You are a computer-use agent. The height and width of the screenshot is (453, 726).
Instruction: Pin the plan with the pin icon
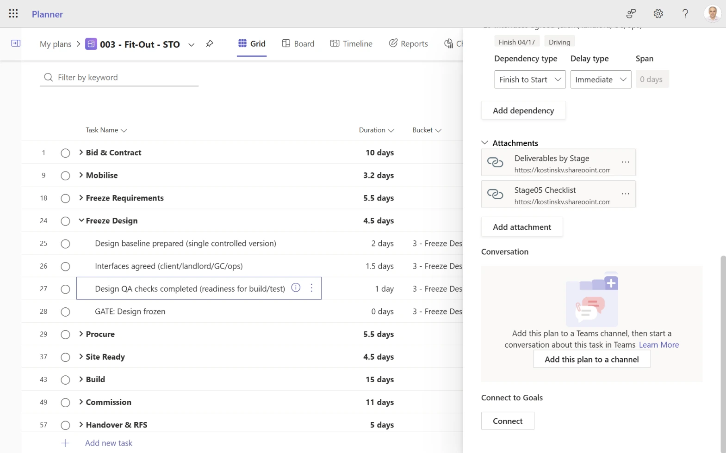210,43
